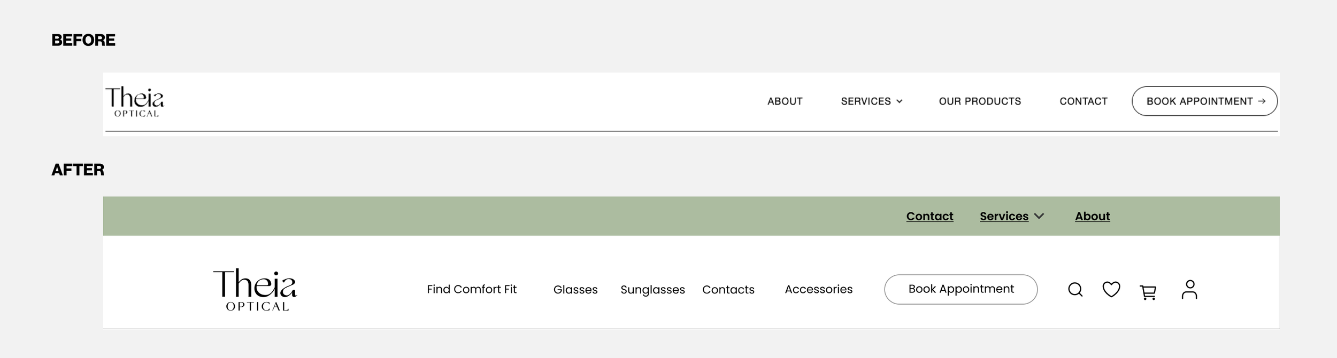Screen dimensions: 1337x358
Task: Expand the green bar Services chevron
Action: coord(1039,216)
